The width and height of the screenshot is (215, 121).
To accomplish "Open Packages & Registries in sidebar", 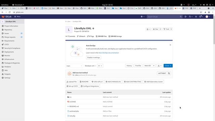I will (x=12, y=63).
